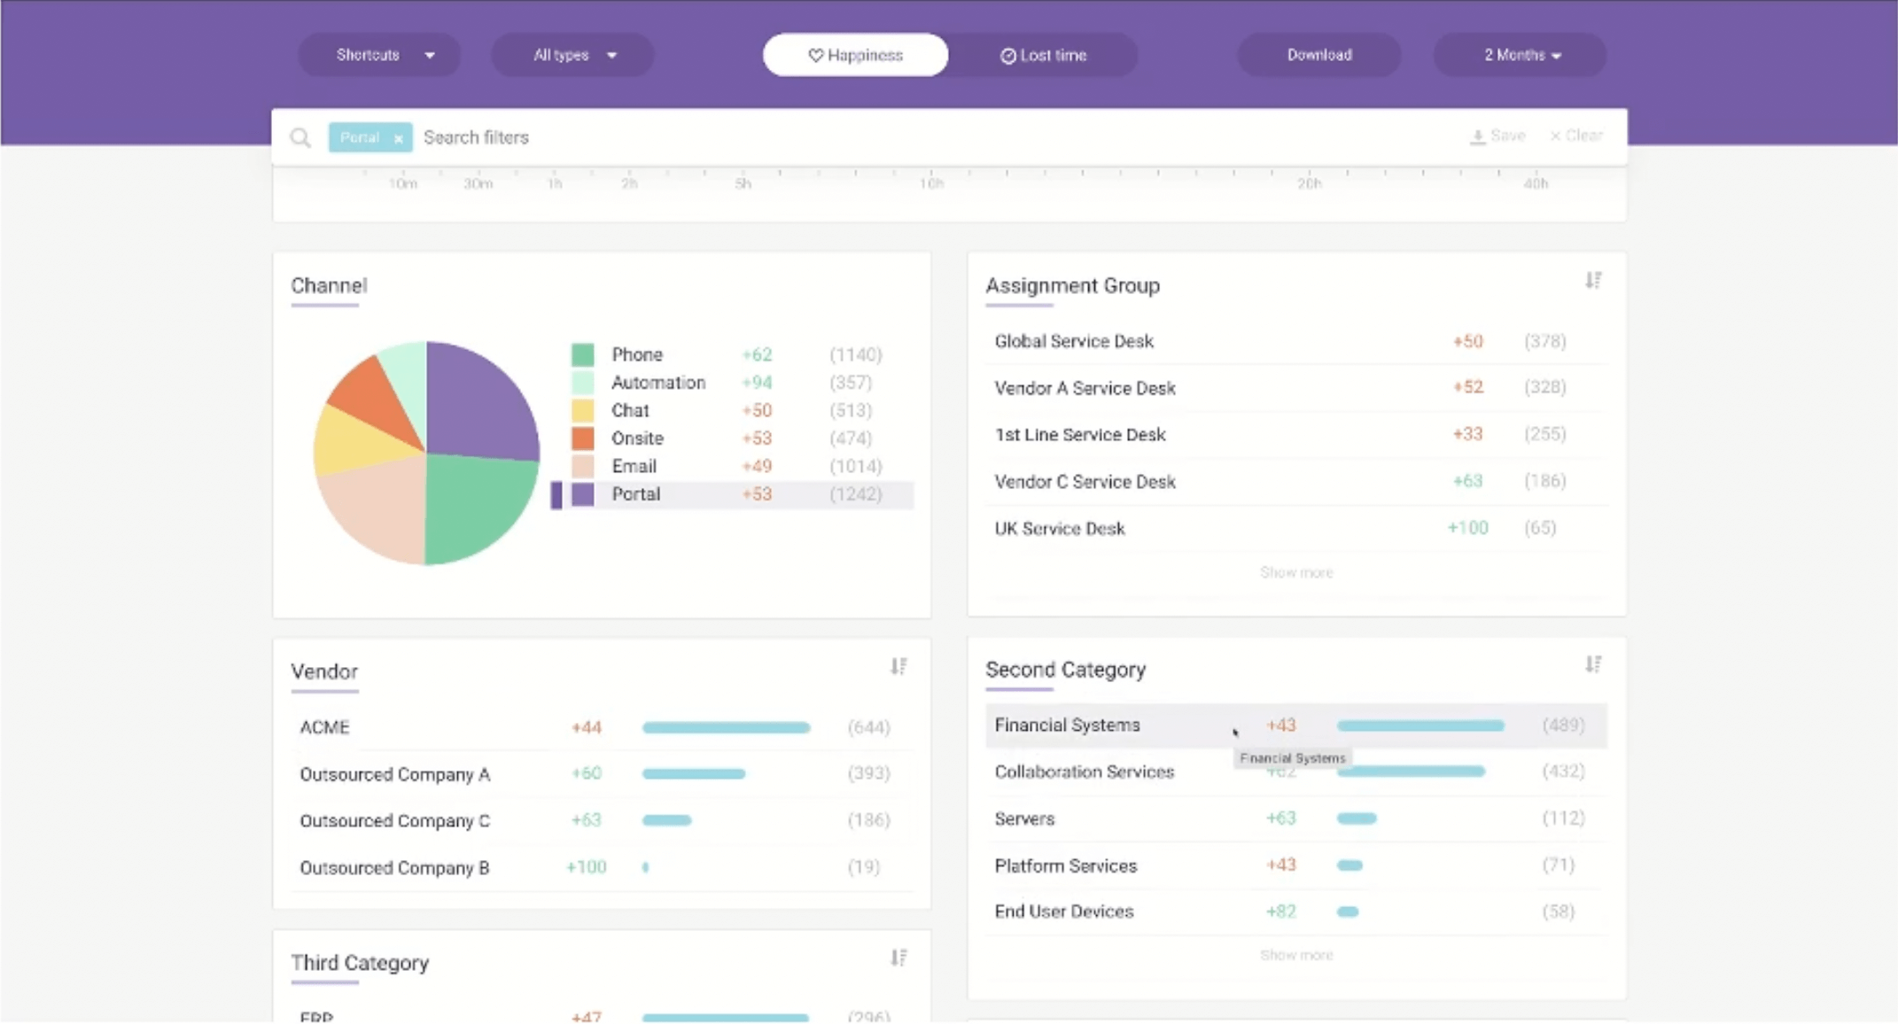
Task: Click the ACME volume bar
Action: (x=726, y=727)
